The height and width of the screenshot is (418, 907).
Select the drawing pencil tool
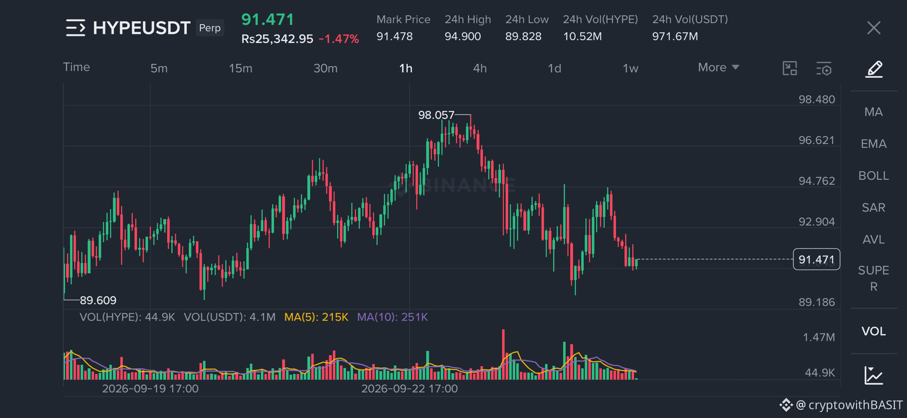pyautogui.click(x=874, y=69)
